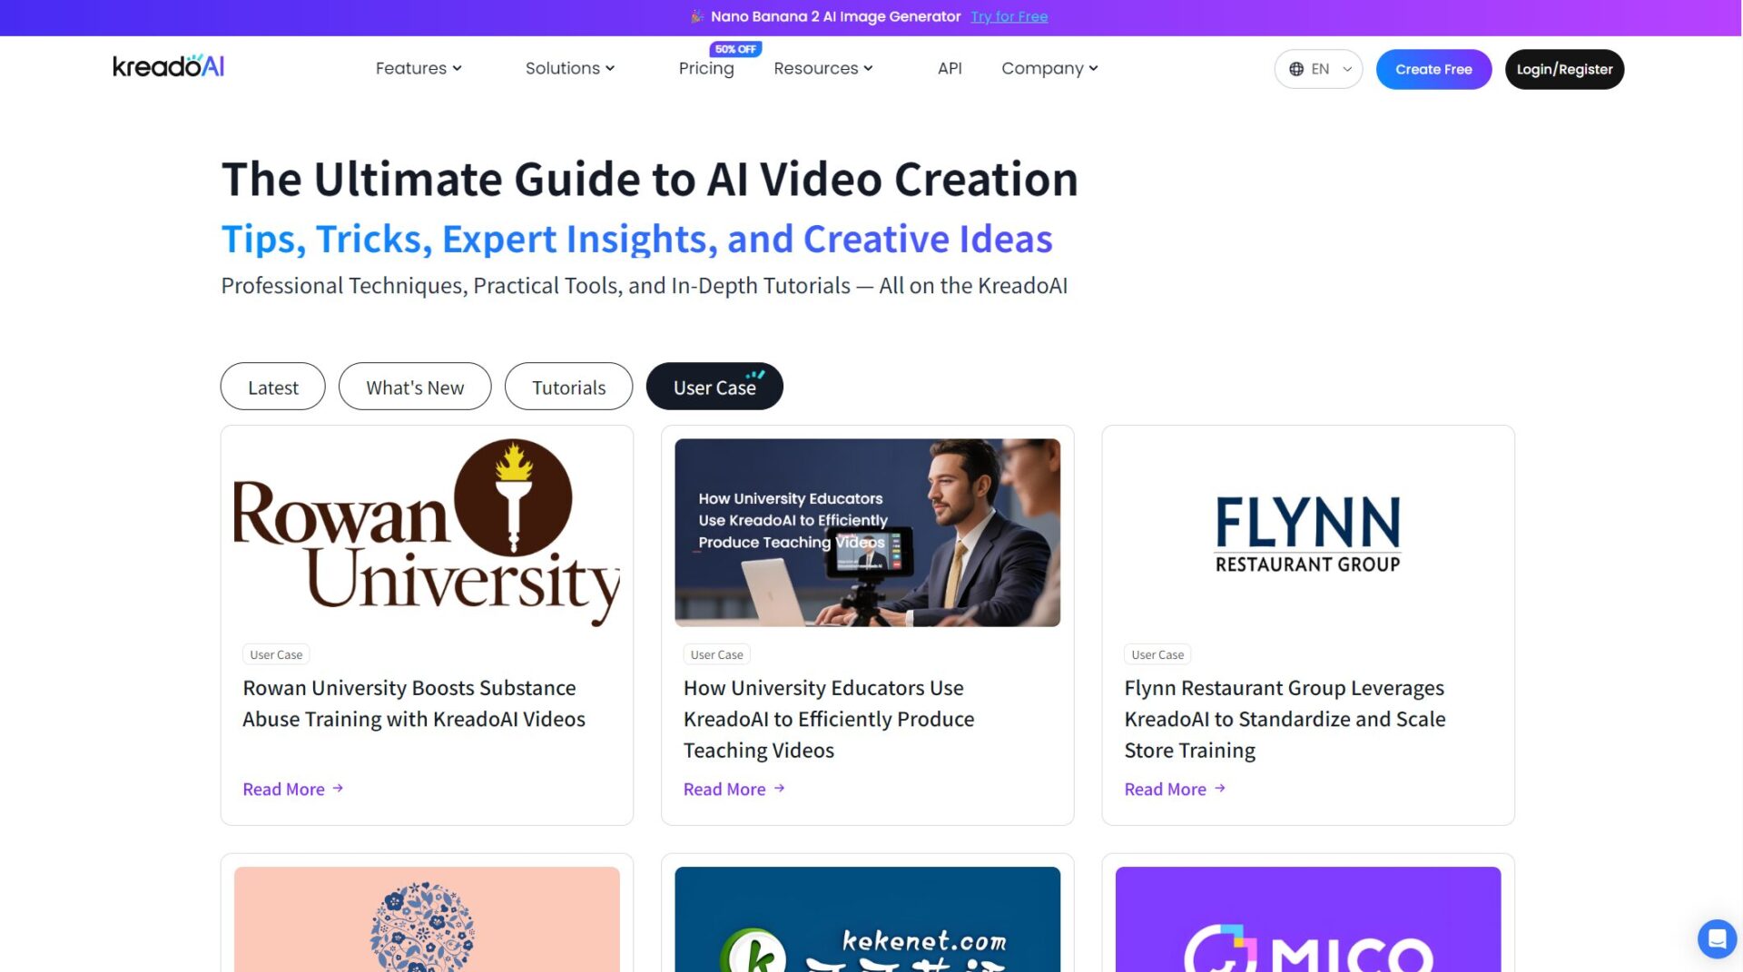Switch to the Tutorials tab
The width and height of the screenshot is (1743, 972).
pyautogui.click(x=568, y=388)
